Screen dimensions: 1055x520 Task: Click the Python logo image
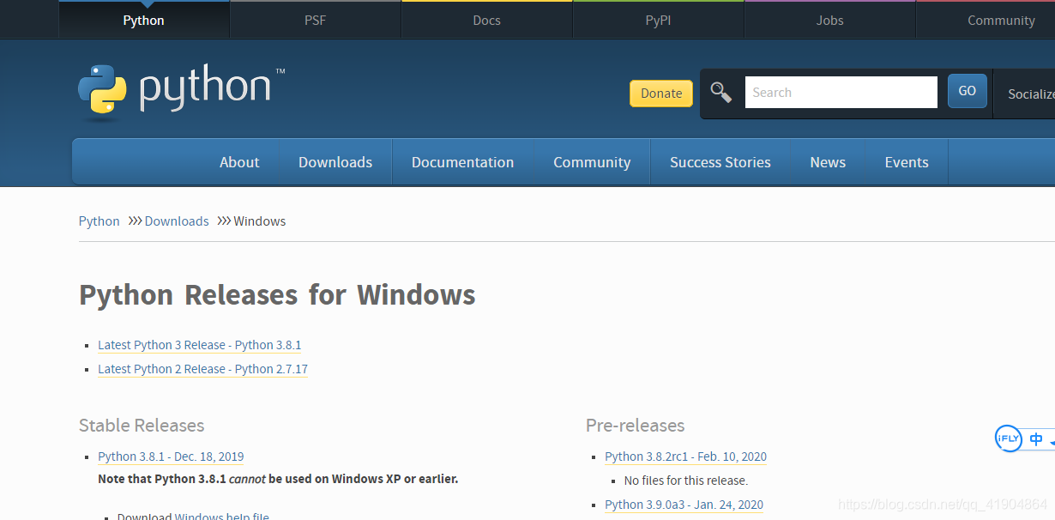tap(181, 90)
